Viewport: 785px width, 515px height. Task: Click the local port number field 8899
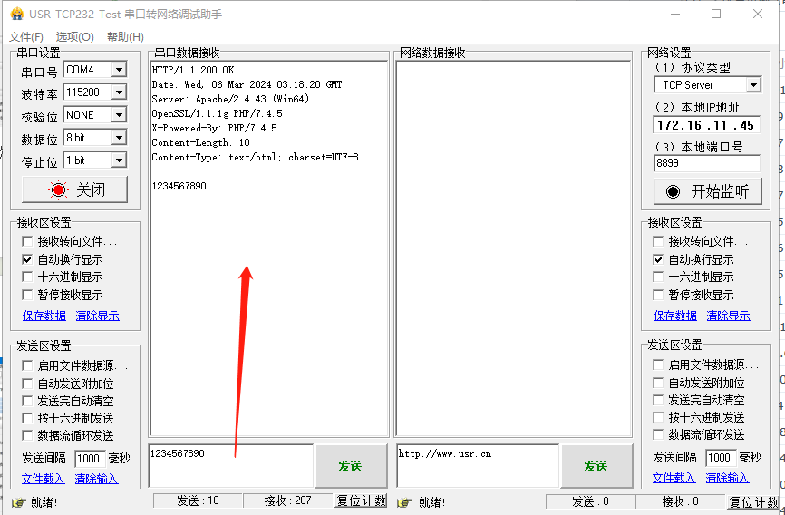[x=707, y=163]
